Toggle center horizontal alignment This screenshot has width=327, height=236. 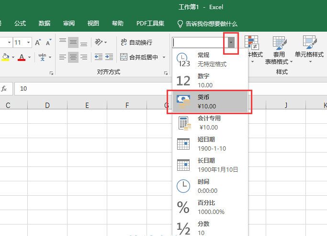point(73,57)
